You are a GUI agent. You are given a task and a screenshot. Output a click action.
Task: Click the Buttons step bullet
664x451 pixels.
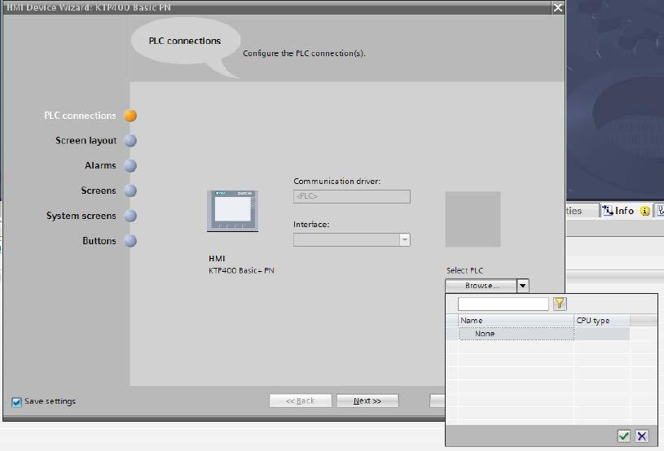[130, 241]
